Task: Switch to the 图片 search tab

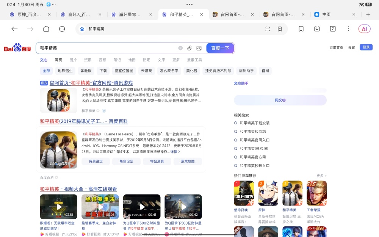Action: [x=73, y=60]
